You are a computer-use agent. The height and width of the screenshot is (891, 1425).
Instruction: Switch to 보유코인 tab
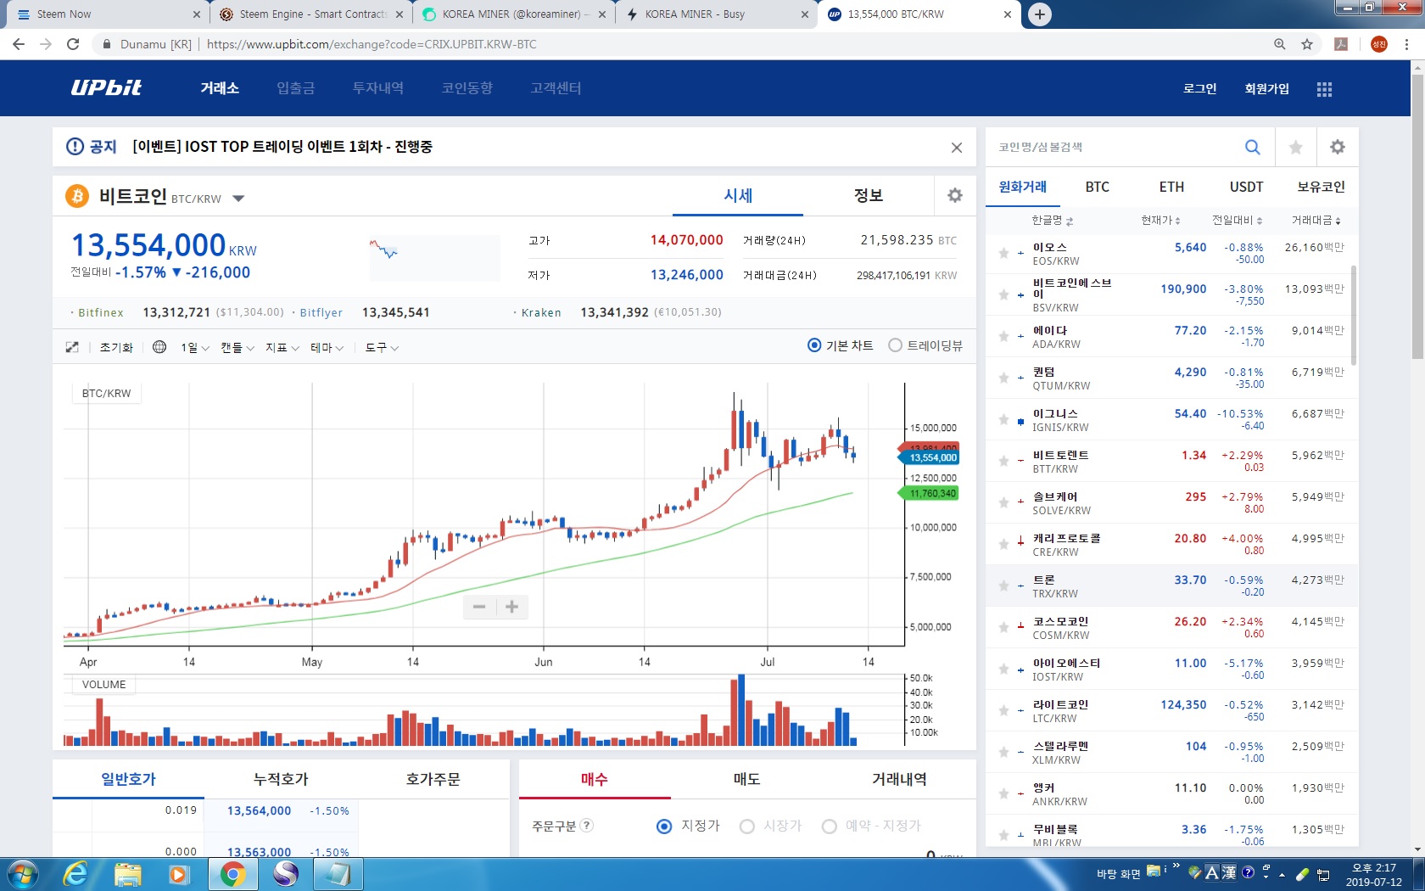coord(1321,187)
